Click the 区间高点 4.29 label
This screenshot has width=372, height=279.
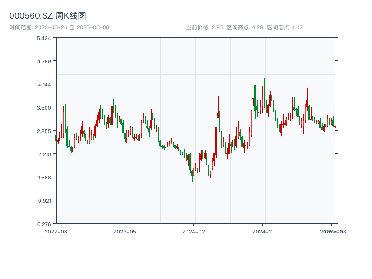click(x=245, y=27)
